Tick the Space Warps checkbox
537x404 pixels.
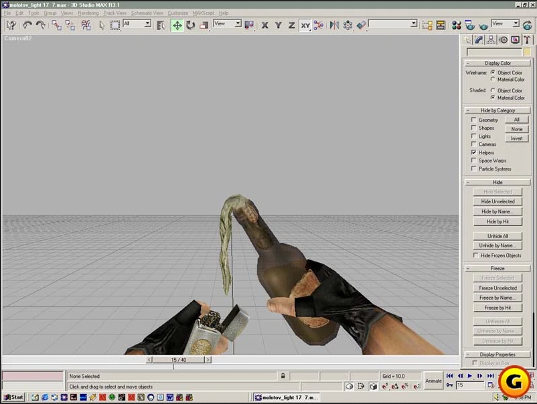[x=473, y=161]
